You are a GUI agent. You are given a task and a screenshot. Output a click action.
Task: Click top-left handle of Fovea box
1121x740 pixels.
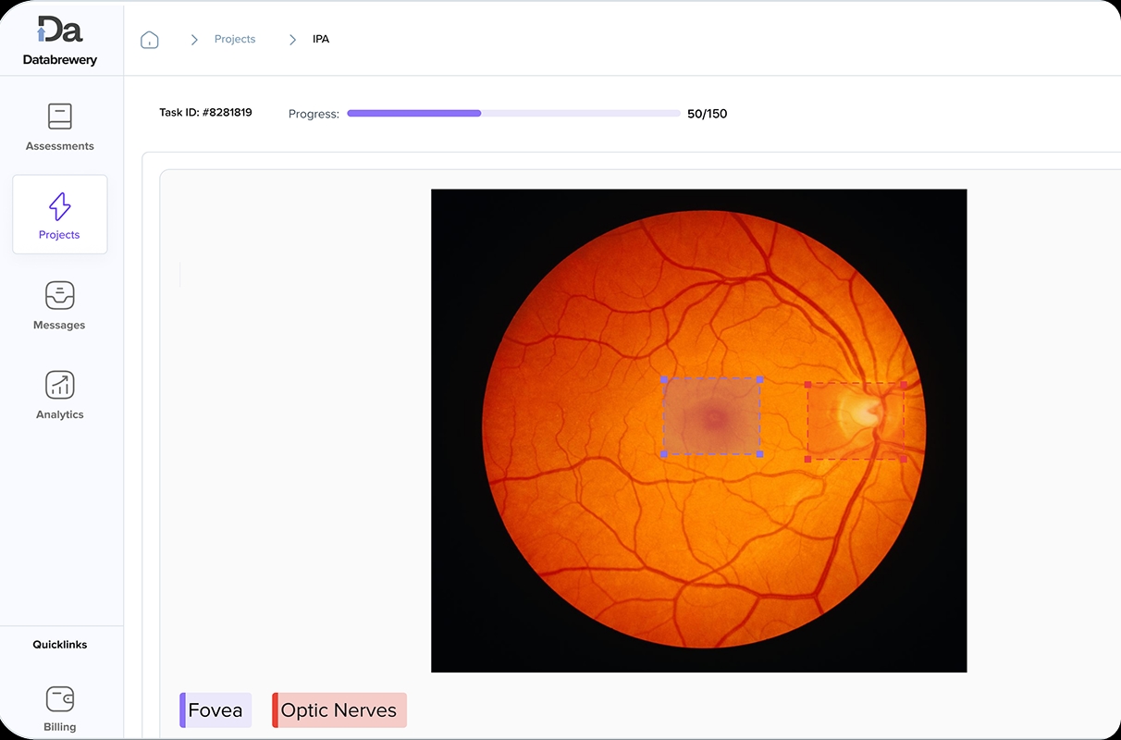coord(663,379)
